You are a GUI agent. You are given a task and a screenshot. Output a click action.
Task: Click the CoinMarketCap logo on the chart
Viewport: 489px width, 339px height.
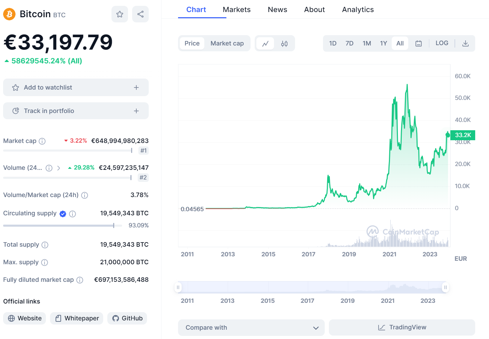point(403,232)
